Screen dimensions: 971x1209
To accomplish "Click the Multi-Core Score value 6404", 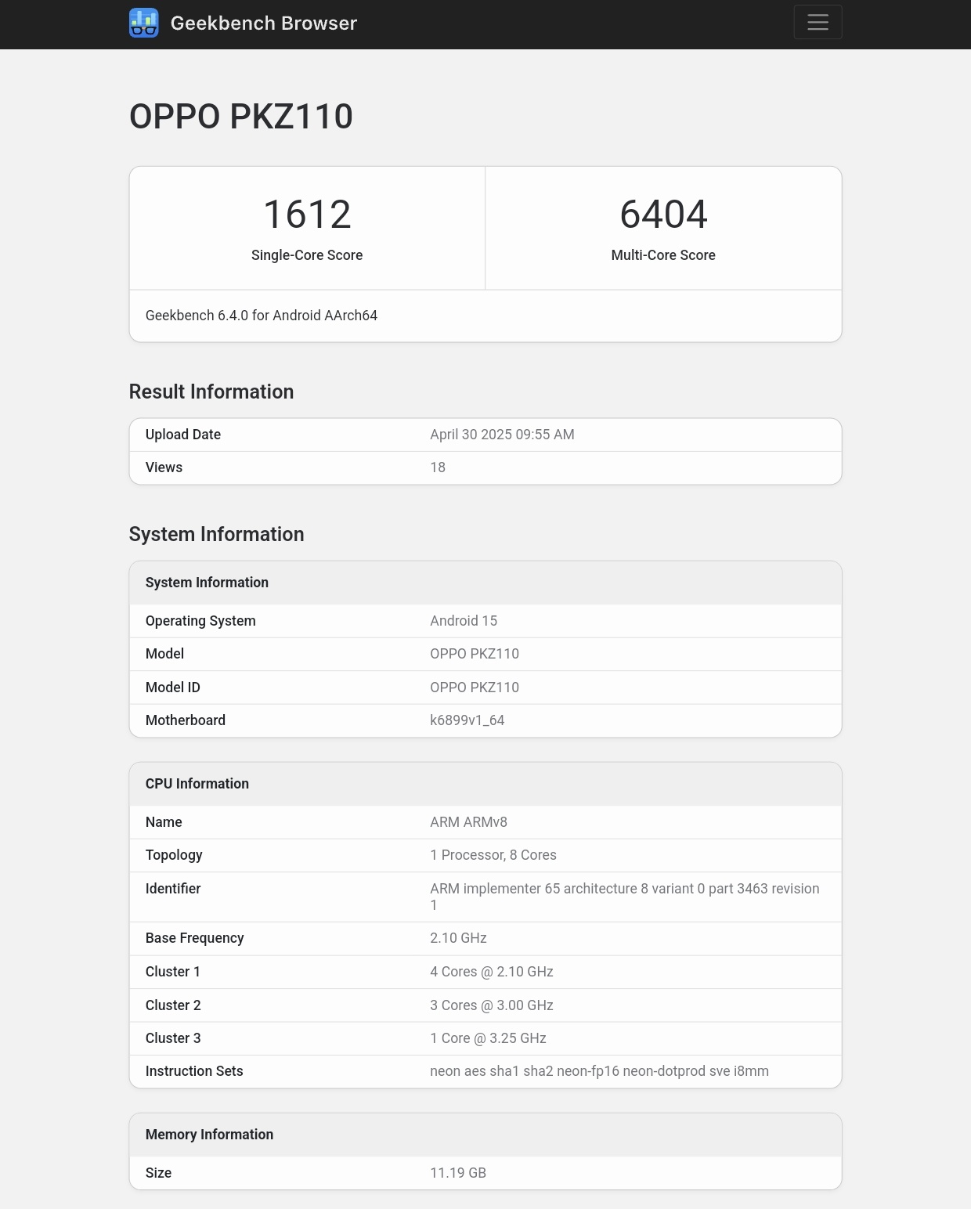I will (x=663, y=214).
